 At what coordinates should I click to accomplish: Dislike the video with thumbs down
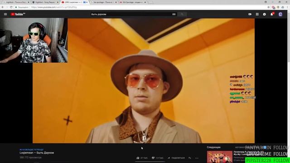click(x=158, y=158)
